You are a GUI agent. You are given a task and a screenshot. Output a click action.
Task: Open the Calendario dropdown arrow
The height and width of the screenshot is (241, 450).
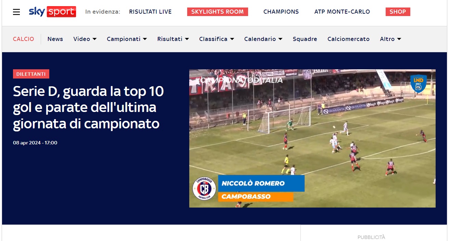pos(280,39)
